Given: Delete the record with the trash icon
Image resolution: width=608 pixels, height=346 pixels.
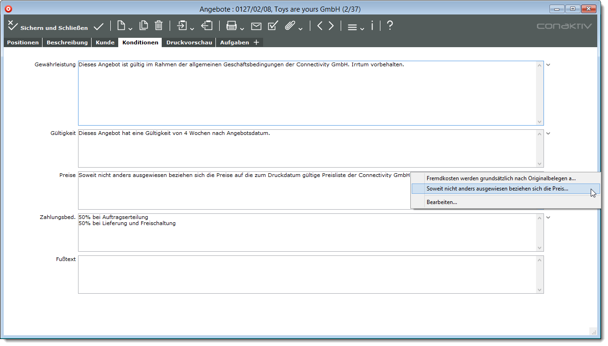Looking at the screenshot, I should tap(159, 26).
